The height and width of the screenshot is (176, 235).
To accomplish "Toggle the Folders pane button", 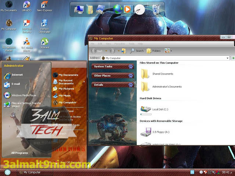I will [x=153, y=51].
